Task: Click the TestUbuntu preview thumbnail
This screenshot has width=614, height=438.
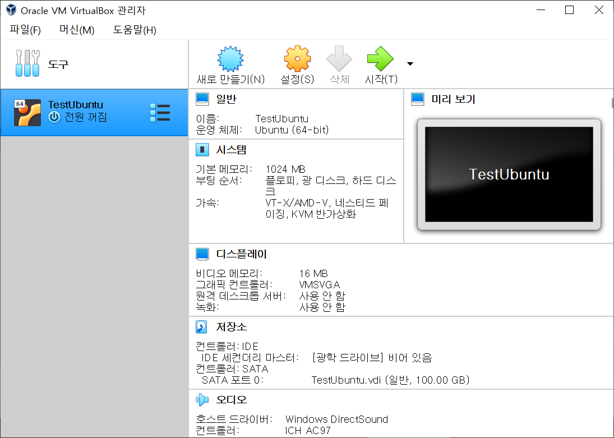Action: click(x=509, y=174)
